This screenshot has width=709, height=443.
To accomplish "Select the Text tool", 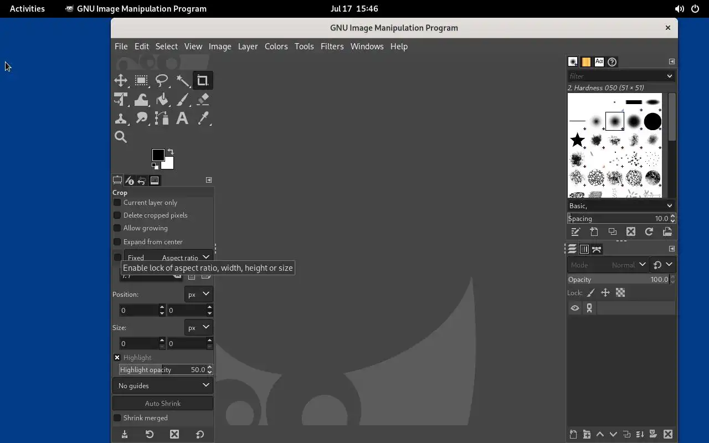I will [x=182, y=119].
